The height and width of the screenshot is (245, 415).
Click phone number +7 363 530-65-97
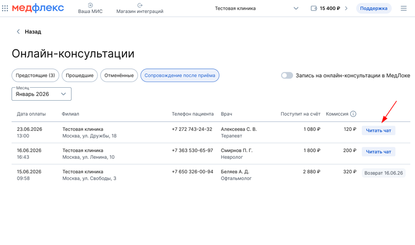(x=192, y=151)
